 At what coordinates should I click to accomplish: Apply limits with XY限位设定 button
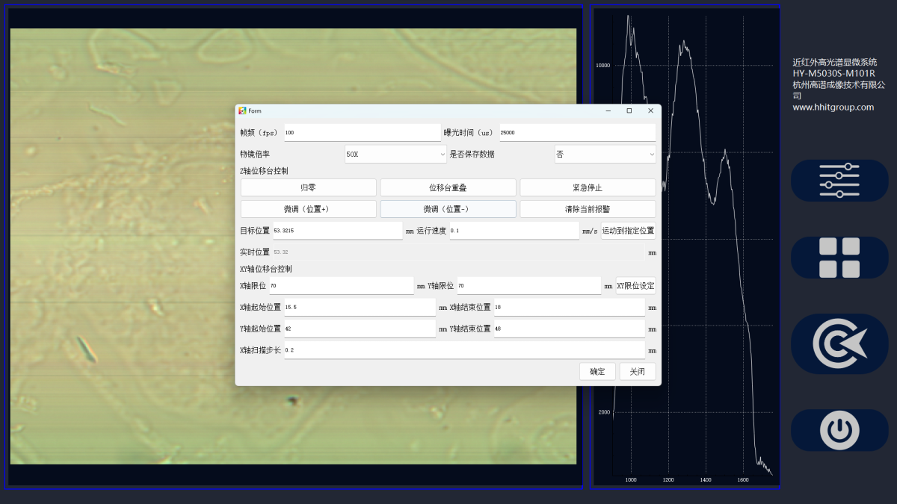635,285
